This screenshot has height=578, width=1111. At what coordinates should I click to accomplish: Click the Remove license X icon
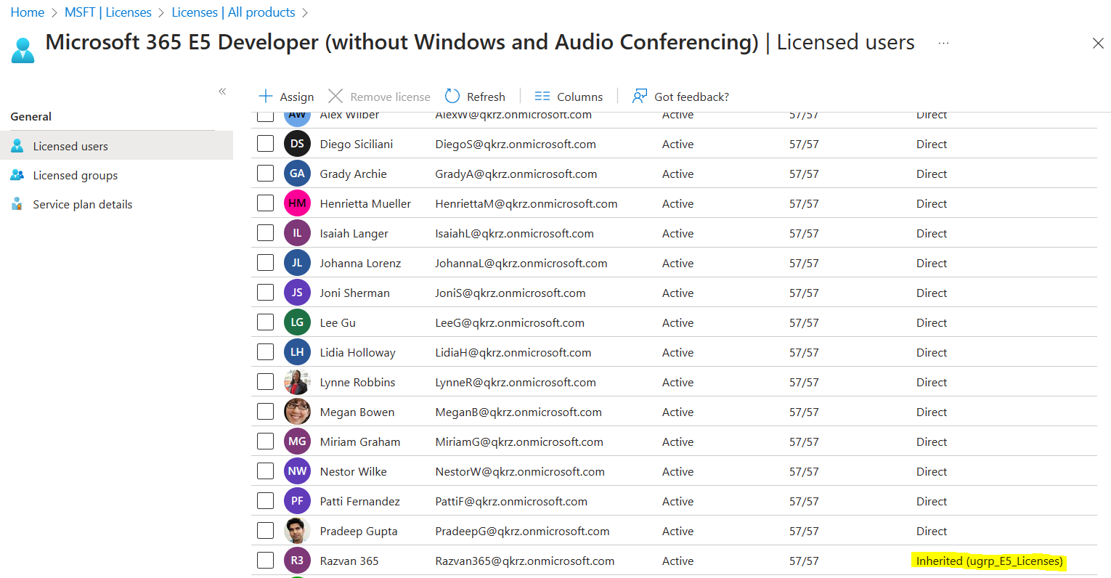click(x=335, y=96)
